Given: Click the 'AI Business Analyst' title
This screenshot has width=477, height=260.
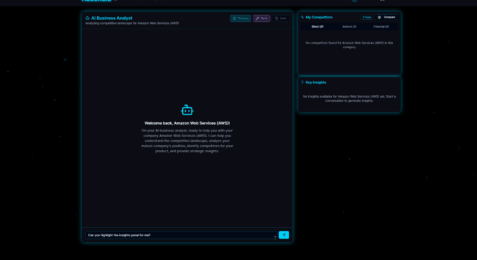Looking at the screenshot, I should tap(112, 18).
